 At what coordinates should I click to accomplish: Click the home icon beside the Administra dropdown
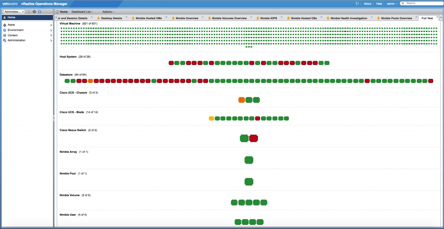[29, 12]
